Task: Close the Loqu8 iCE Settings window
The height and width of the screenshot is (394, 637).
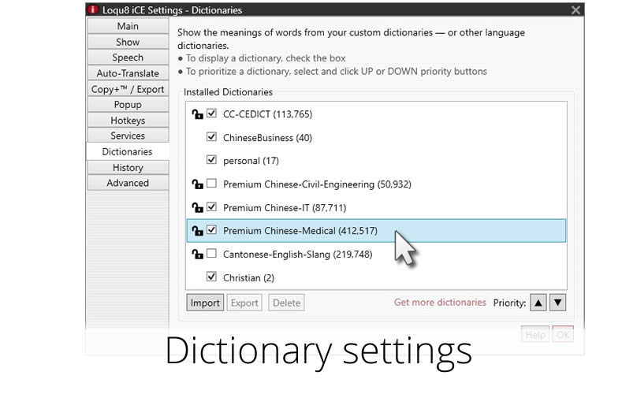Action: click(576, 9)
